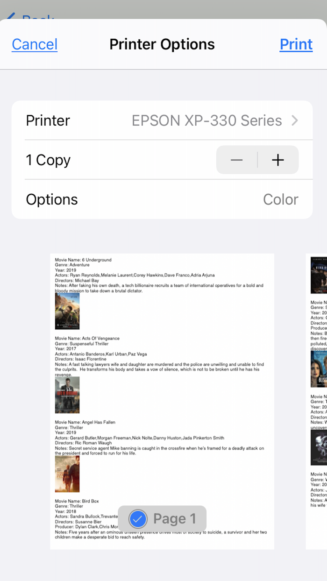Tap the 'Movie Name: Angel Has Fallen' text

pos(85,422)
